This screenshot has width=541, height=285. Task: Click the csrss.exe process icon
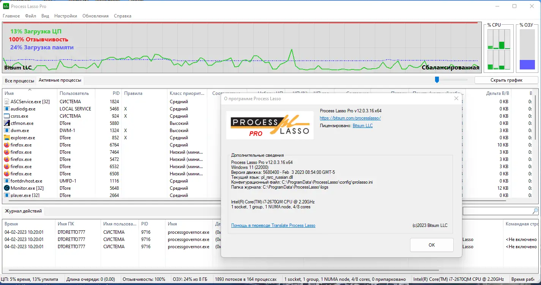tap(6, 116)
